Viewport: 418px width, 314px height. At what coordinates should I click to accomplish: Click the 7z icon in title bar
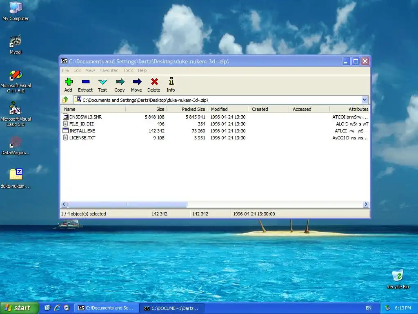(x=64, y=61)
